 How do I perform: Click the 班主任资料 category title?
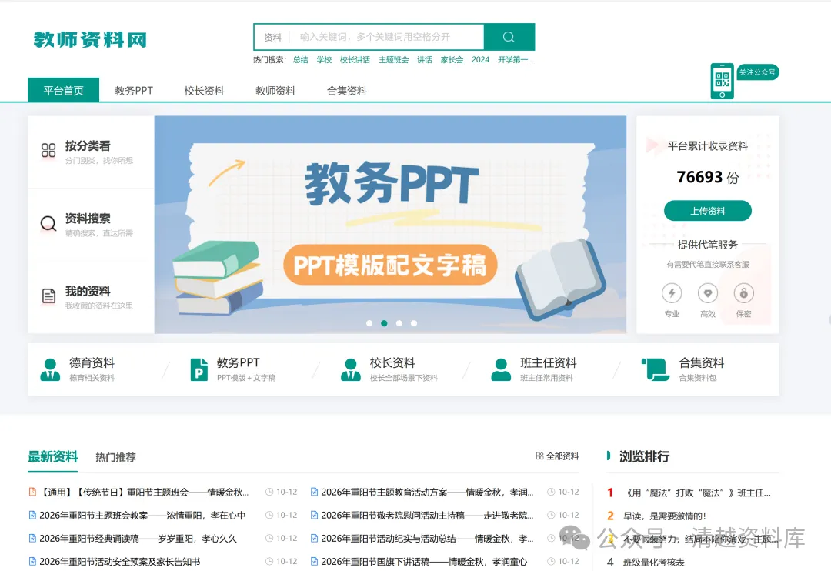click(x=549, y=362)
